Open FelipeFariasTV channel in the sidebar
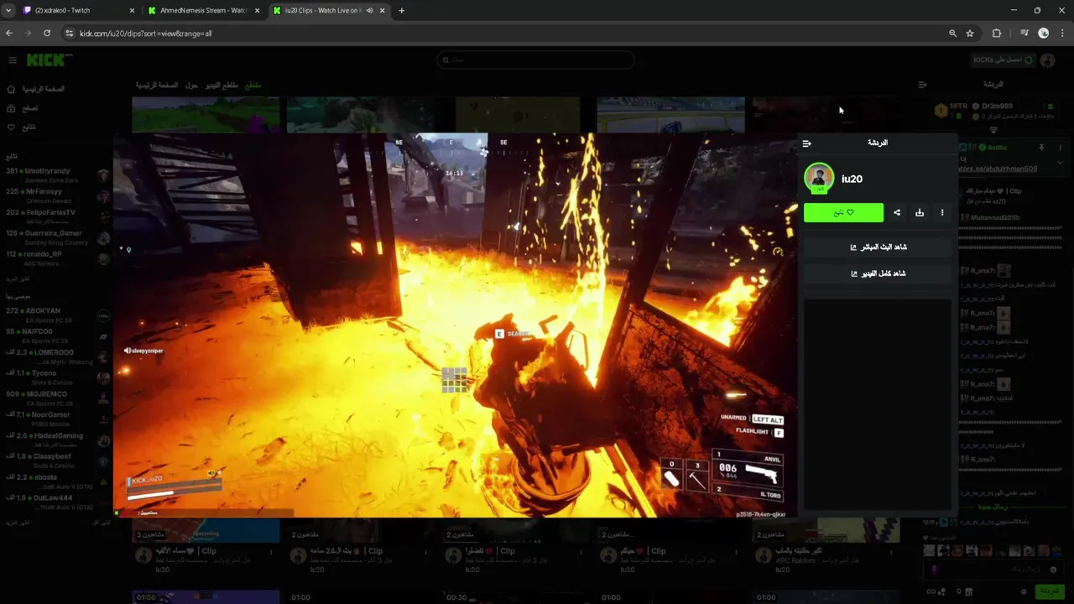The image size is (1074, 604). [x=57, y=216]
